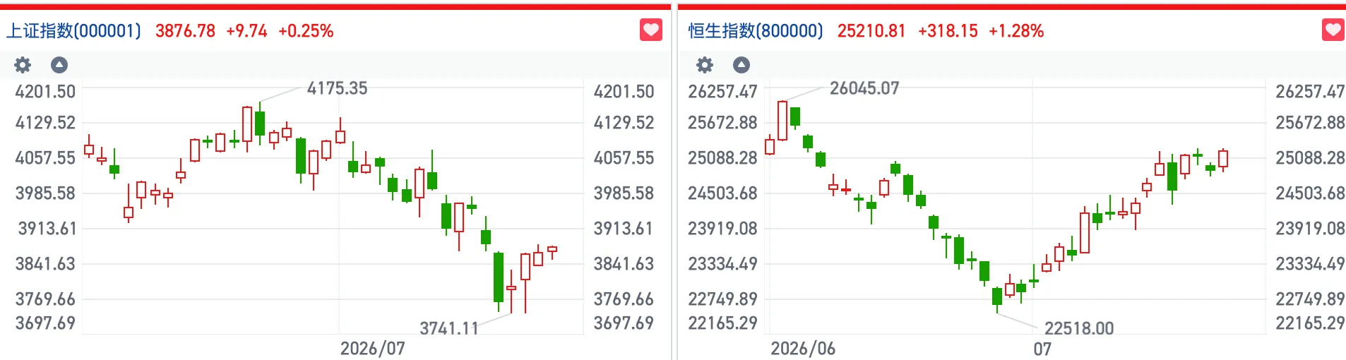Click the 2026/06 date label on 恒生 chart
Viewport: 1346px width, 360px height.
pyautogui.click(x=803, y=349)
